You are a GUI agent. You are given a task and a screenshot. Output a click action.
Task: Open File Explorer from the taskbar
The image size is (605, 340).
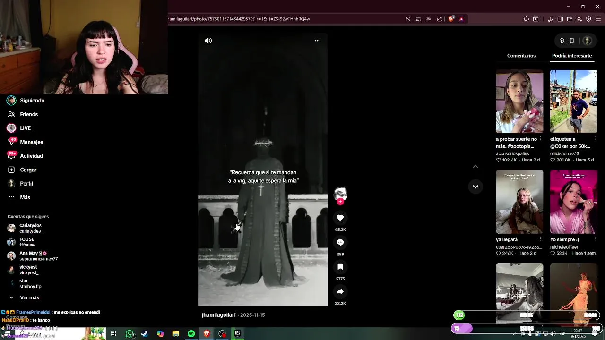tap(175, 334)
